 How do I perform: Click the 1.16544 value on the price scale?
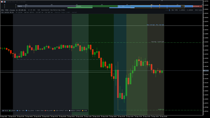pyautogui.click(x=206, y=26)
